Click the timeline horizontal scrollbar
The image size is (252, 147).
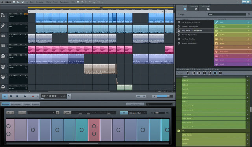pos(79,91)
